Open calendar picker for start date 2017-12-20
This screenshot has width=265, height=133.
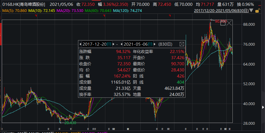[109, 44]
